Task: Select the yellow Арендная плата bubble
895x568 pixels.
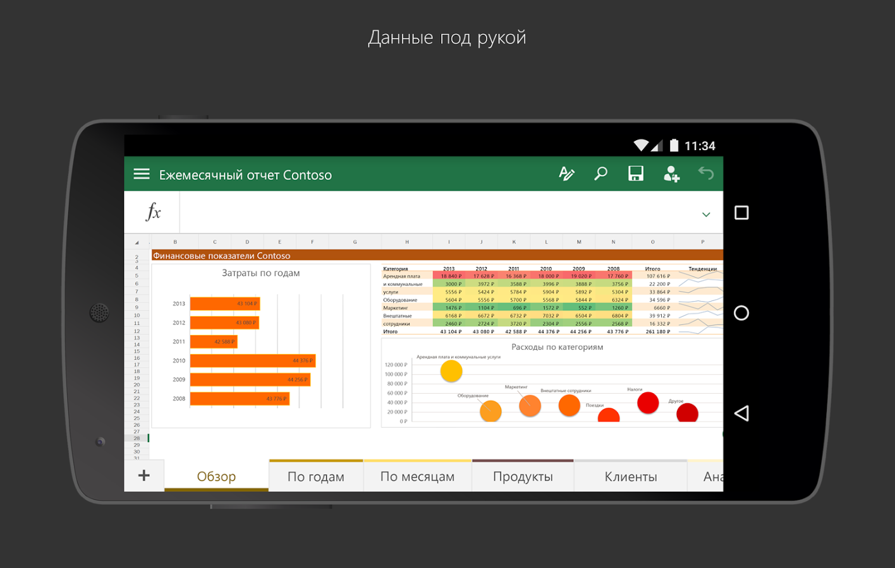Action: click(451, 371)
